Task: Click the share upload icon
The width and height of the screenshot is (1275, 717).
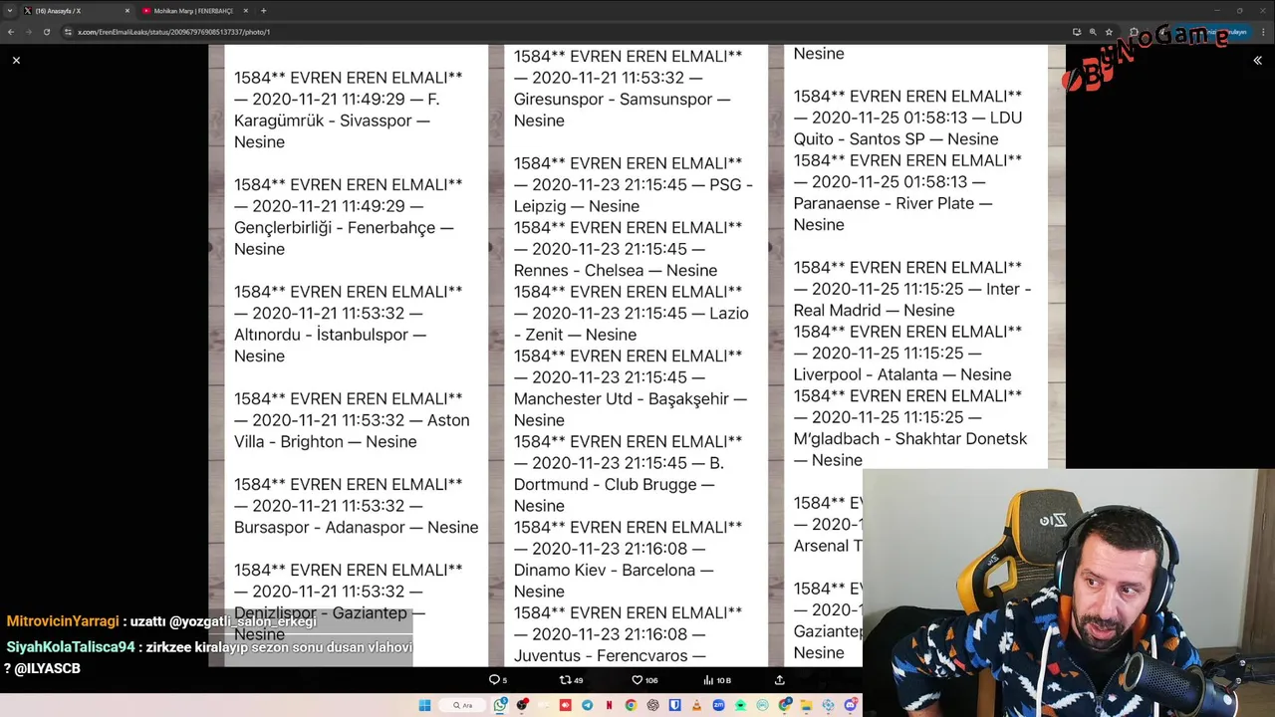Action: (x=780, y=680)
